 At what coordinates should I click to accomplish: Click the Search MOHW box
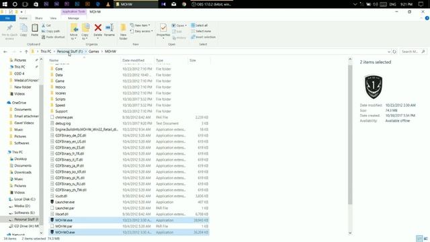413,52
